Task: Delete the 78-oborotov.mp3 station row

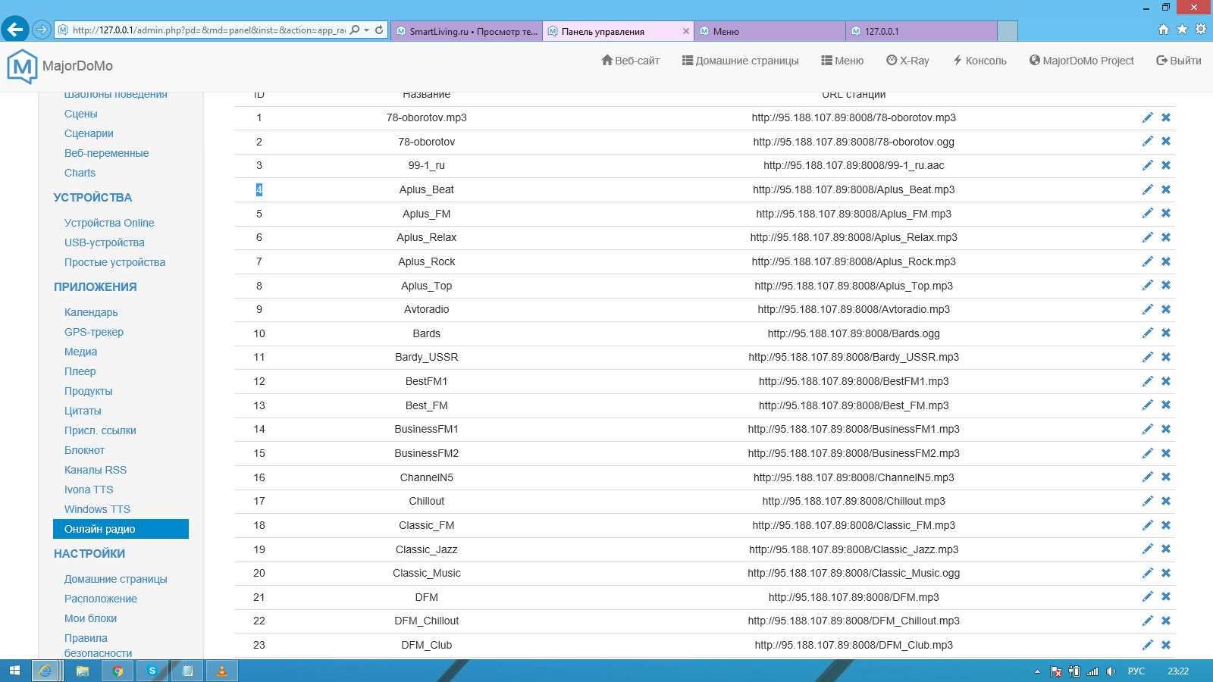Action: click(x=1166, y=117)
